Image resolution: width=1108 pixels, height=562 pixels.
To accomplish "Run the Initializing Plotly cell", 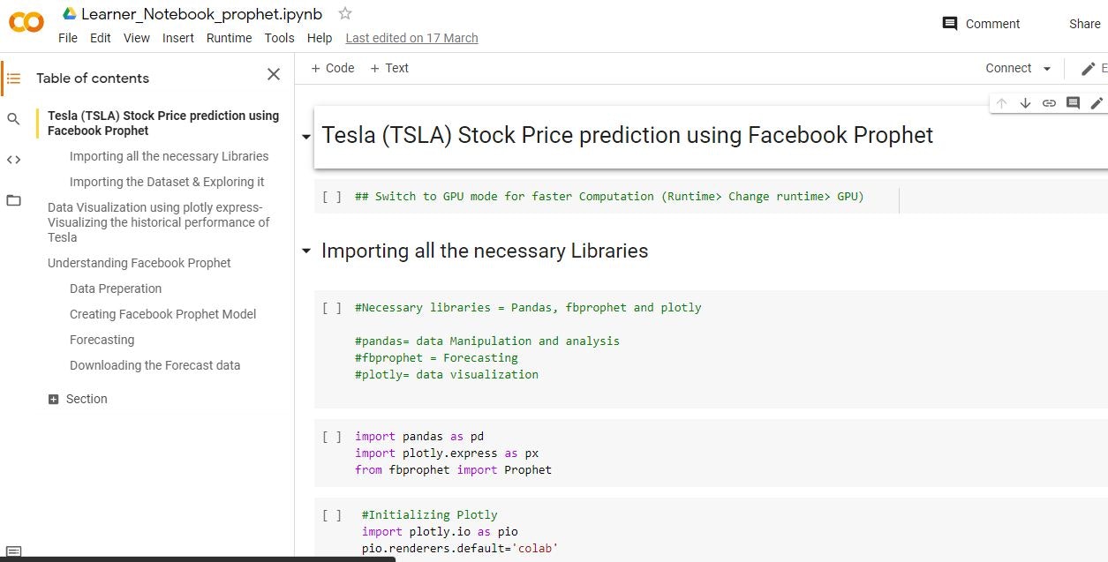I will [332, 515].
